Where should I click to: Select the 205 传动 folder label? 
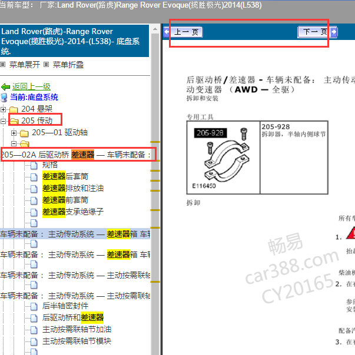coord(37,120)
